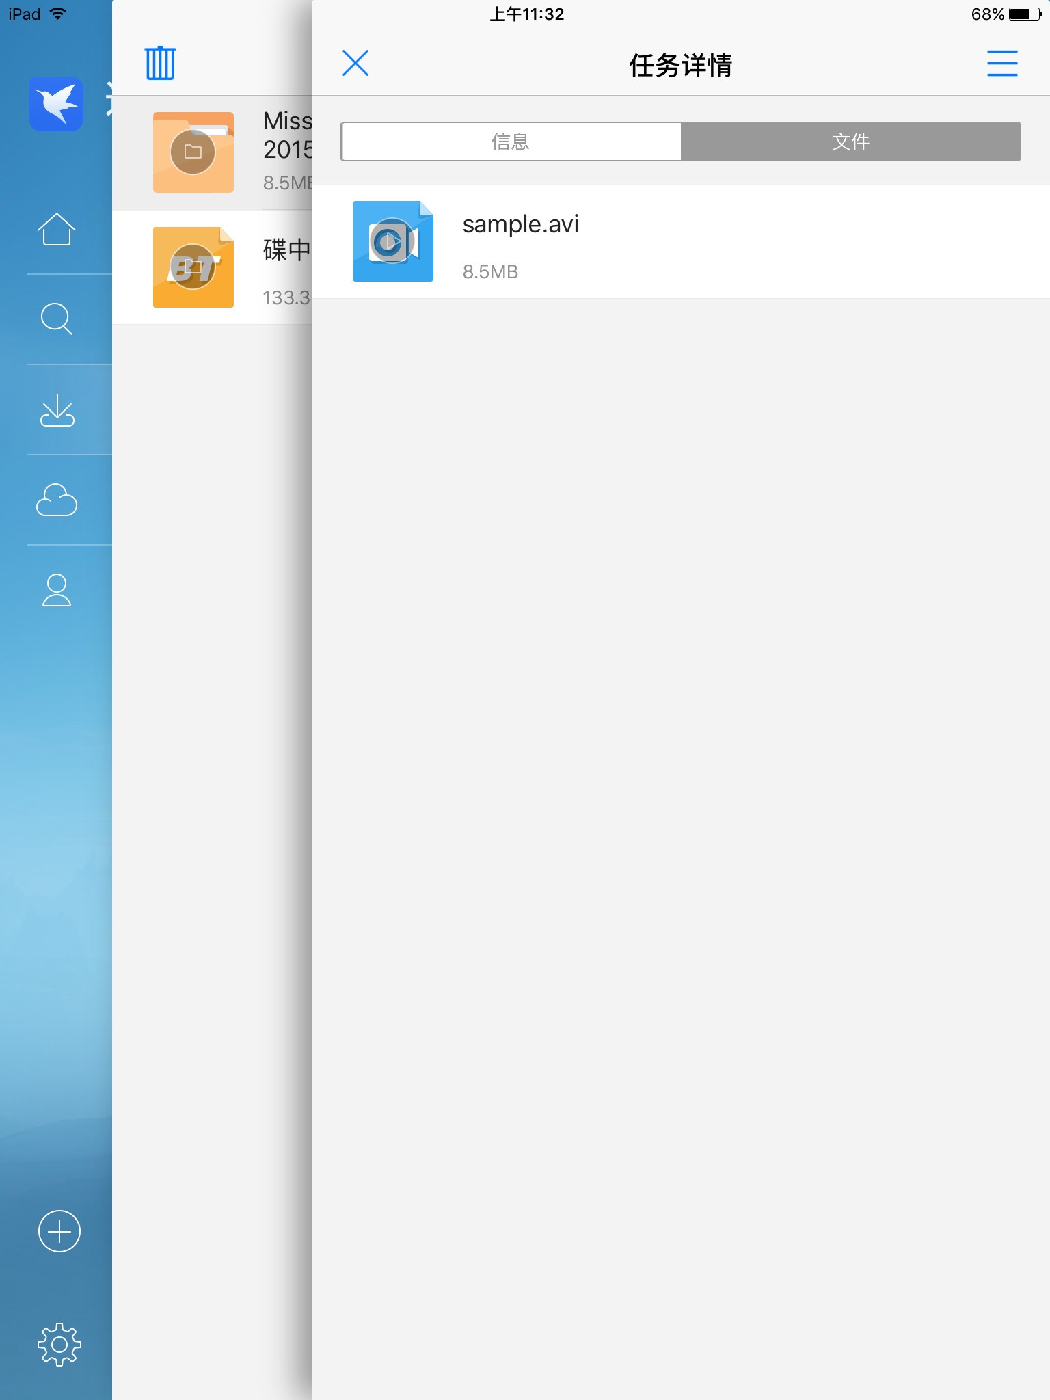Open the user profile icon in sidebar

(57, 590)
